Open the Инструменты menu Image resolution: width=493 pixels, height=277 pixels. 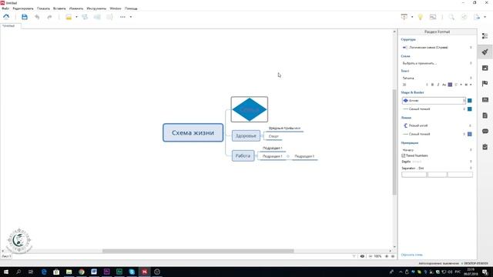[x=96, y=8]
